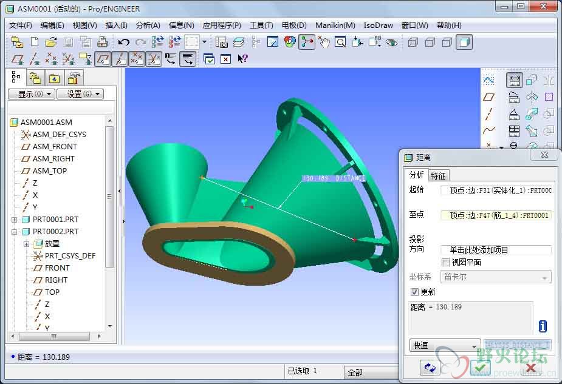Image resolution: width=562 pixels, height=384 pixels.
Task: Open the layers stack icon in the toolbar
Action: point(239,42)
